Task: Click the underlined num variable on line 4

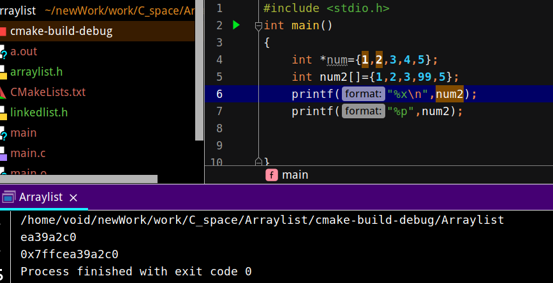Action: [x=337, y=60]
